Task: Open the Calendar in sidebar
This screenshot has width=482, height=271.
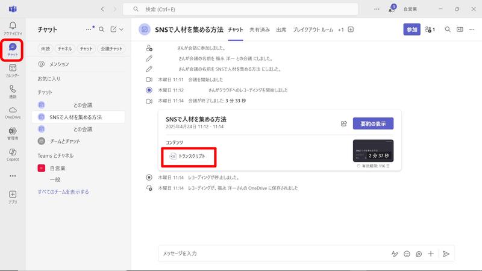Action: (x=13, y=70)
